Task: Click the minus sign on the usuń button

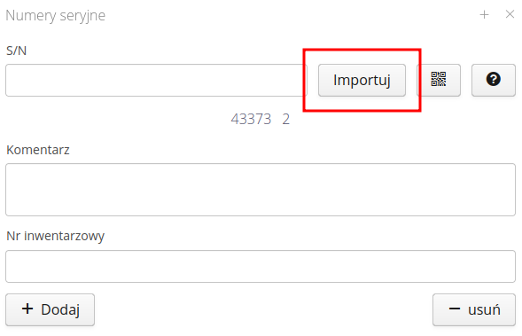Action: tap(455, 309)
